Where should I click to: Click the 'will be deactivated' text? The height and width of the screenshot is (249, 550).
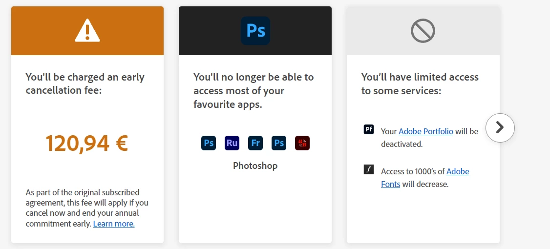pos(430,138)
